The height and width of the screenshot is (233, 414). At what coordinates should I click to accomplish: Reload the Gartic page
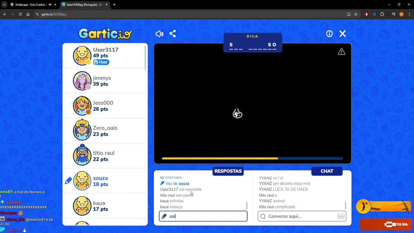coord(20,14)
